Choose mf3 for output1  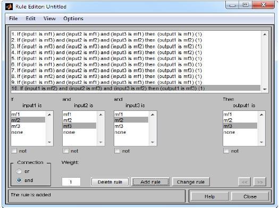point(240,126)
